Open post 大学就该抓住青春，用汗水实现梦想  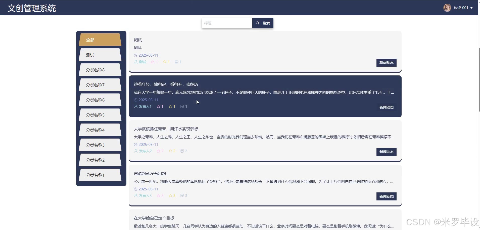[x=166, y=129]
